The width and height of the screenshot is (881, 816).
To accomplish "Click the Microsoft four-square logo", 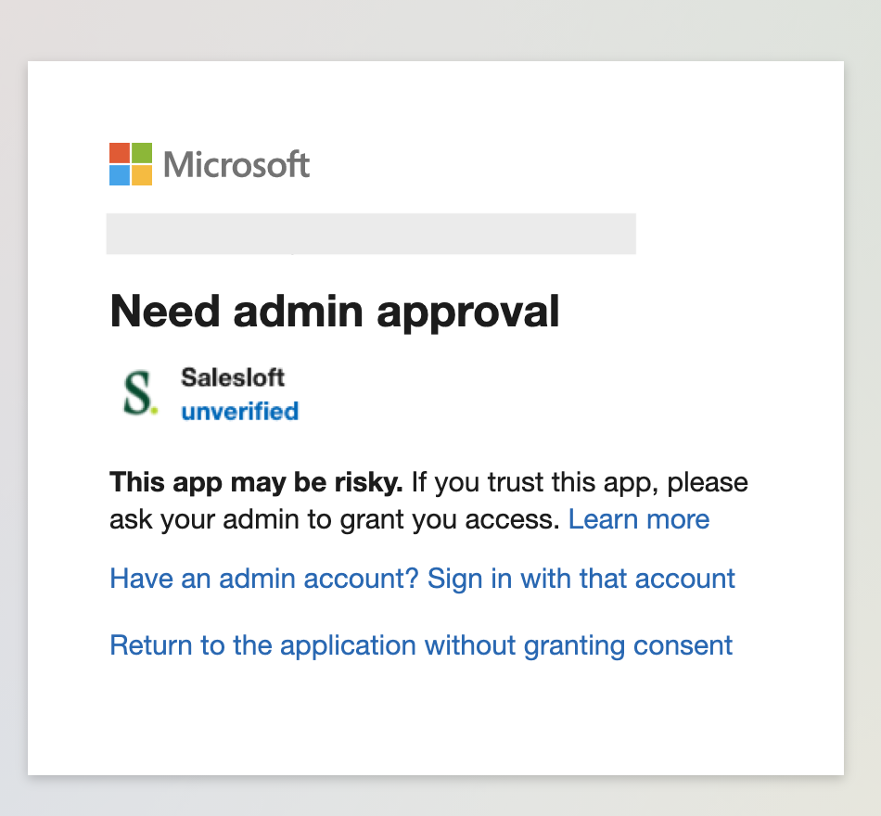I will 131,164.
